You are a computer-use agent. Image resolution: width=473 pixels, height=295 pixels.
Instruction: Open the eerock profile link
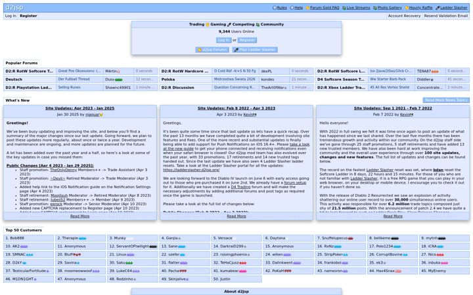pyautogui.click(x=56, y=204)
